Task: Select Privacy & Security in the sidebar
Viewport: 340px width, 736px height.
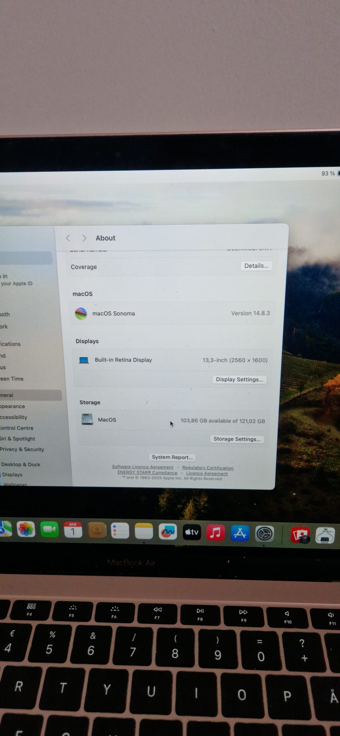Action: click(x=22, y=449)
